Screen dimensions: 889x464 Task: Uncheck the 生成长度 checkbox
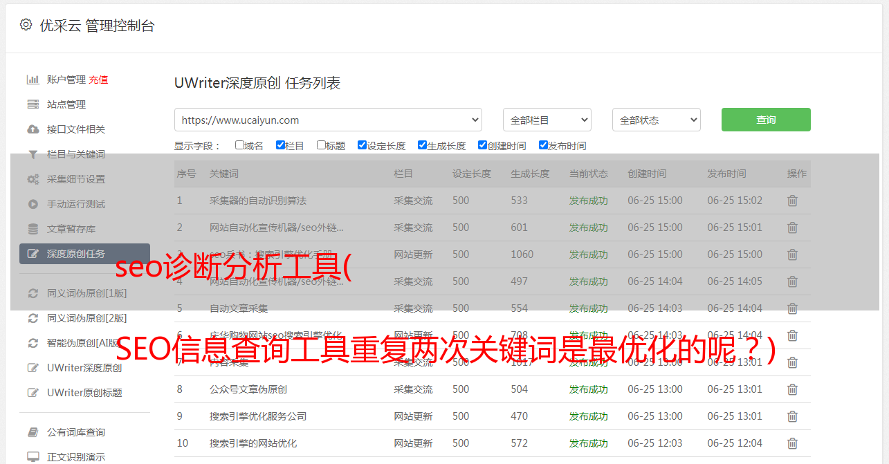pos(422,145)
